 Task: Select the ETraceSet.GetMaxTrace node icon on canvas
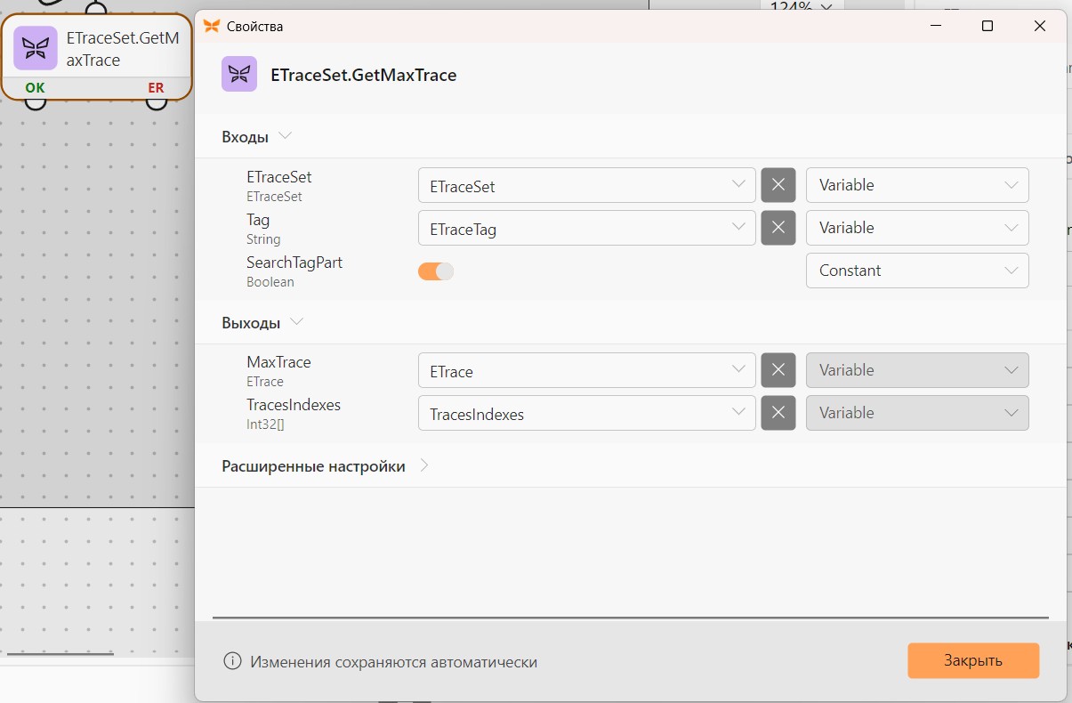[x=36, y=49]
